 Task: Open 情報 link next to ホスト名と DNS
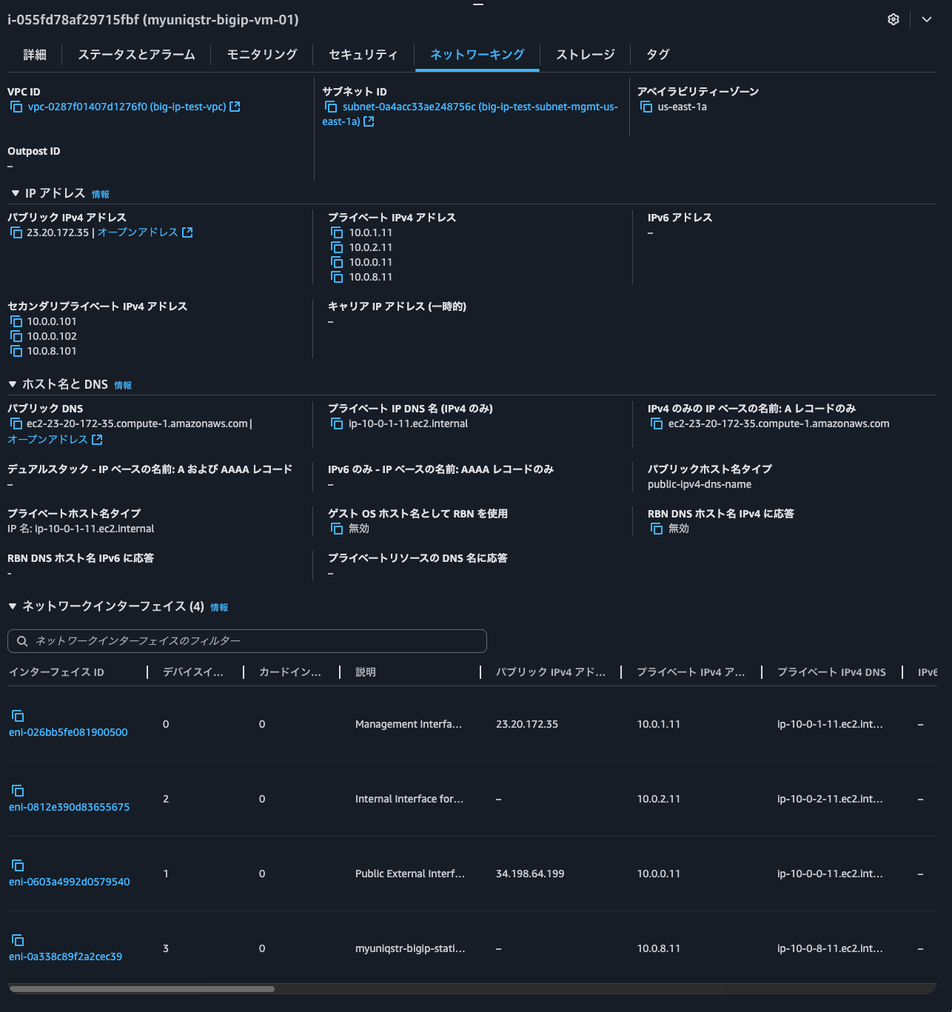pos(123,385)
